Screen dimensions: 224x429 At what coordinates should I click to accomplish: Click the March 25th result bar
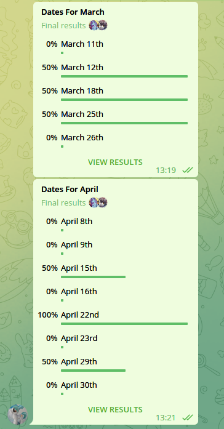point(124,123)
